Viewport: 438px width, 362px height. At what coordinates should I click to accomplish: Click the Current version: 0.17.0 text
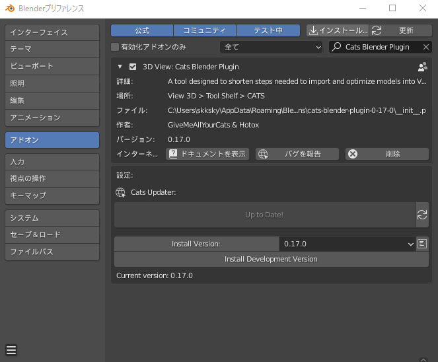coord(155,275)
